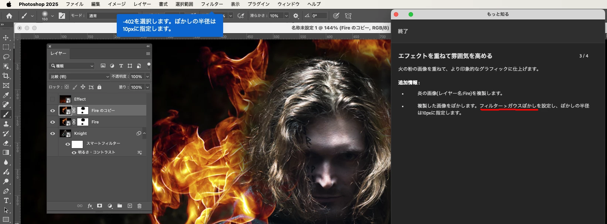Create a new layer

(x=130, y=206)
